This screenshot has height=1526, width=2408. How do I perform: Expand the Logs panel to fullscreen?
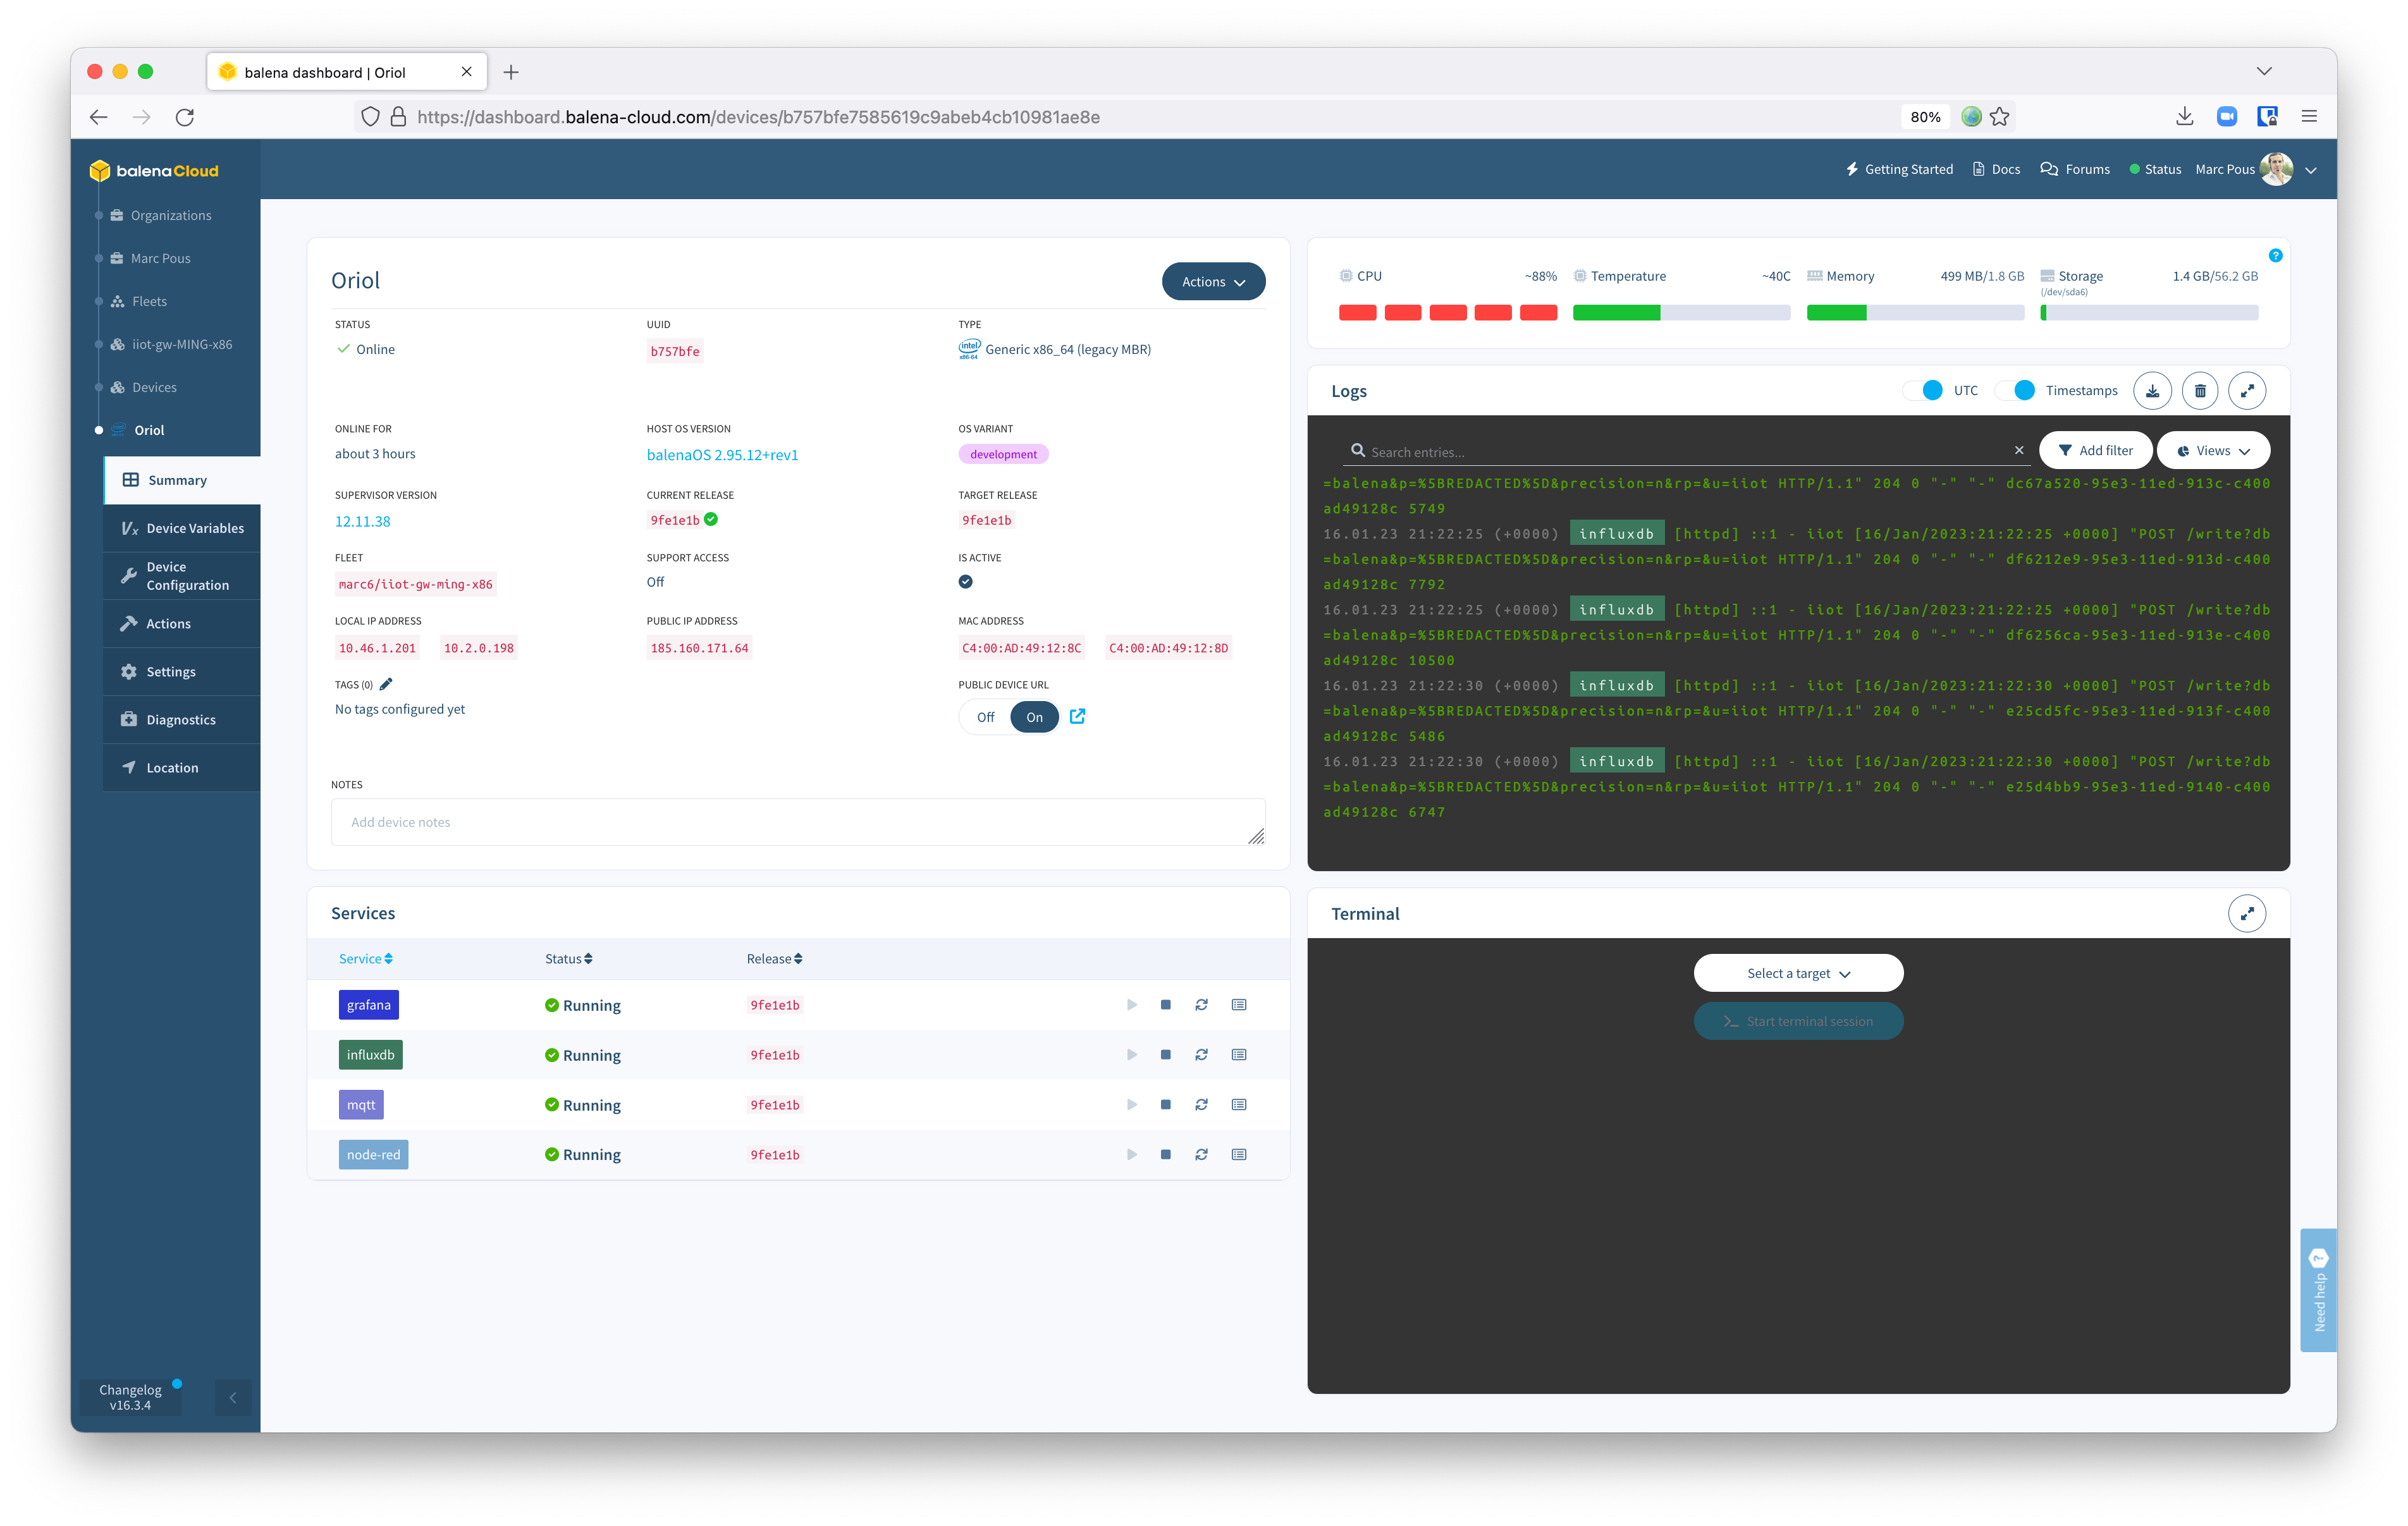click(2248, 390)
